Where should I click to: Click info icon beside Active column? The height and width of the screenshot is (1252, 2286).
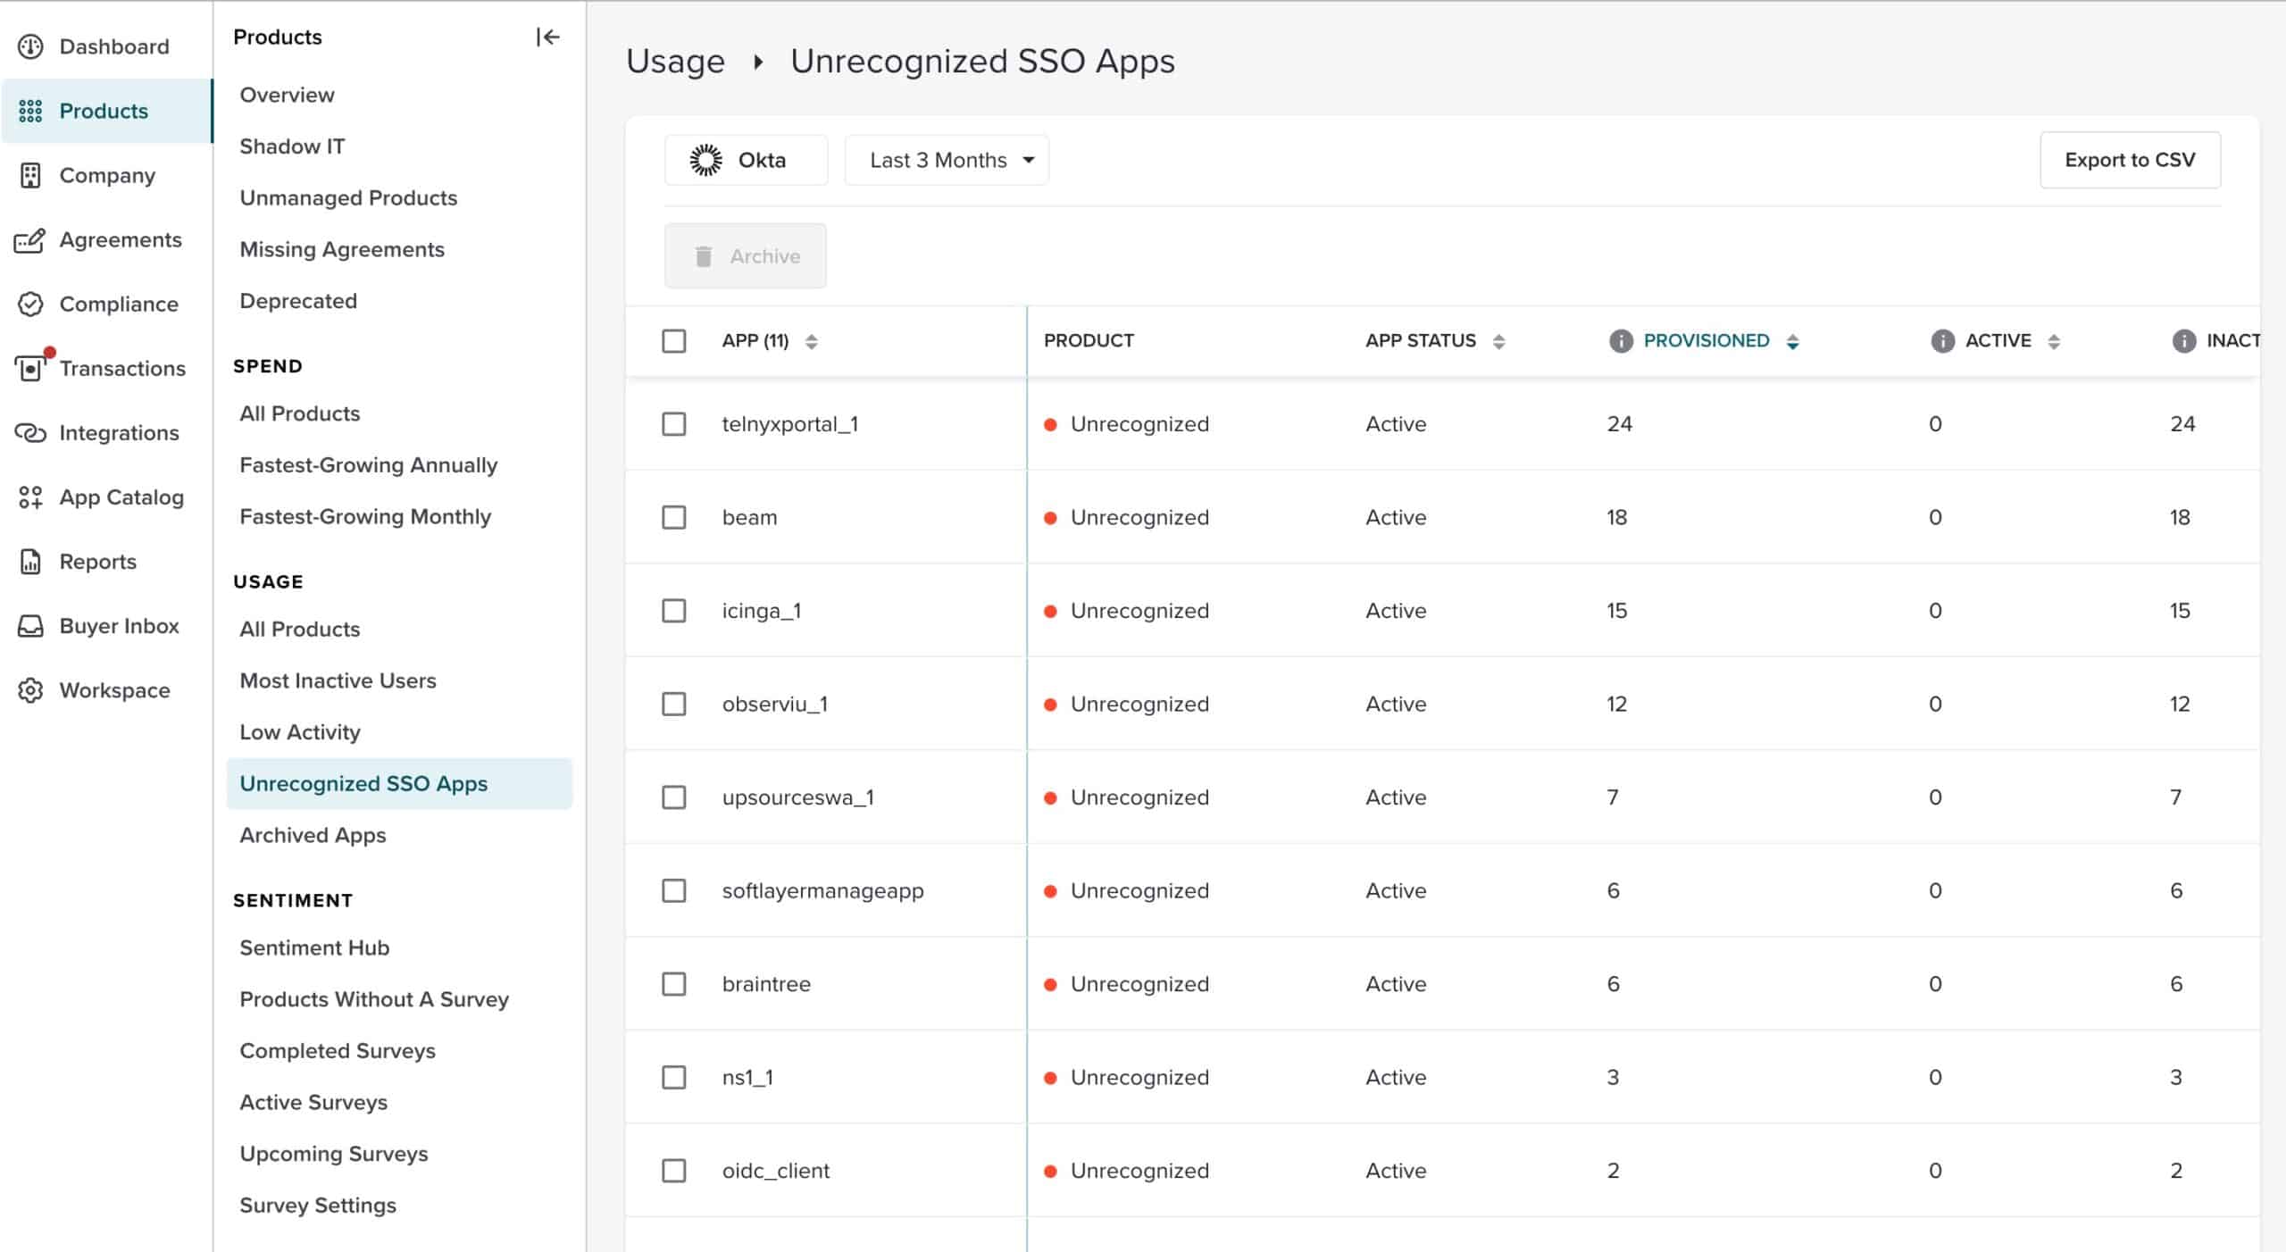pos(1941,341)
